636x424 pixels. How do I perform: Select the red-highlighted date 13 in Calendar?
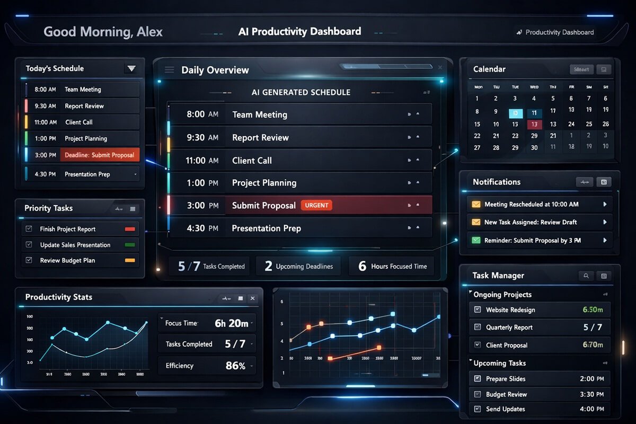coord(534,125)
